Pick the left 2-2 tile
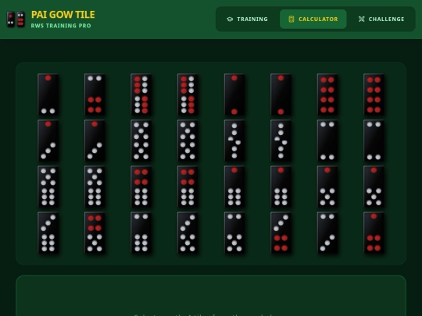Image resolution: width=422 pixels, height=316 pixels. pos(327,140)
